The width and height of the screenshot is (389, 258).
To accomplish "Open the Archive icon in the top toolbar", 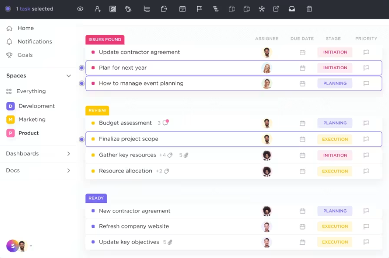I will point(292,9).
